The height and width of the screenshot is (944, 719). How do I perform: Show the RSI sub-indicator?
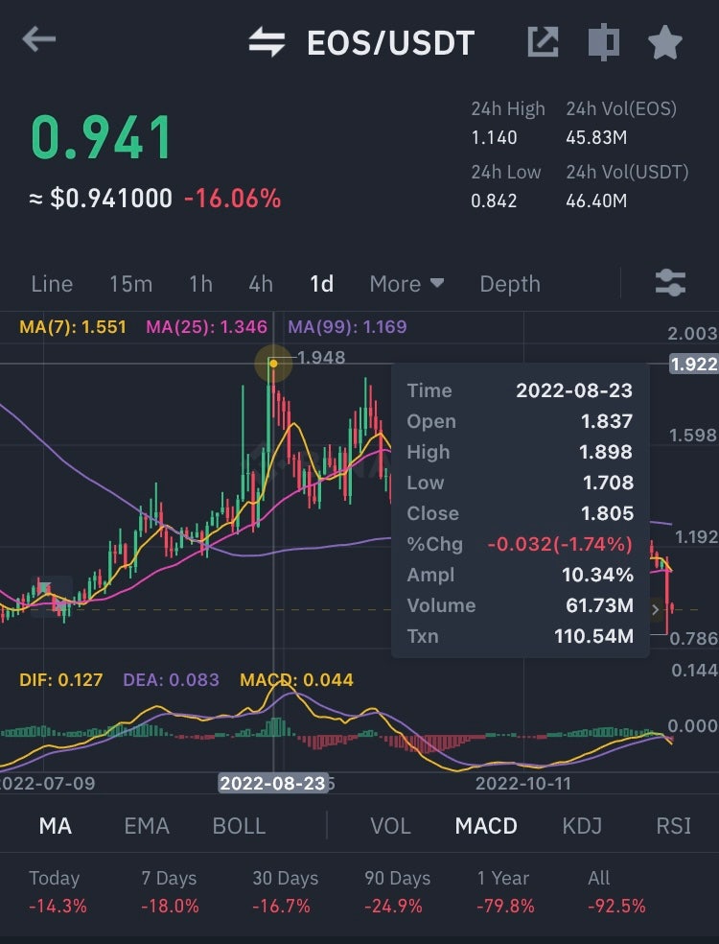[x=673, y=826]
